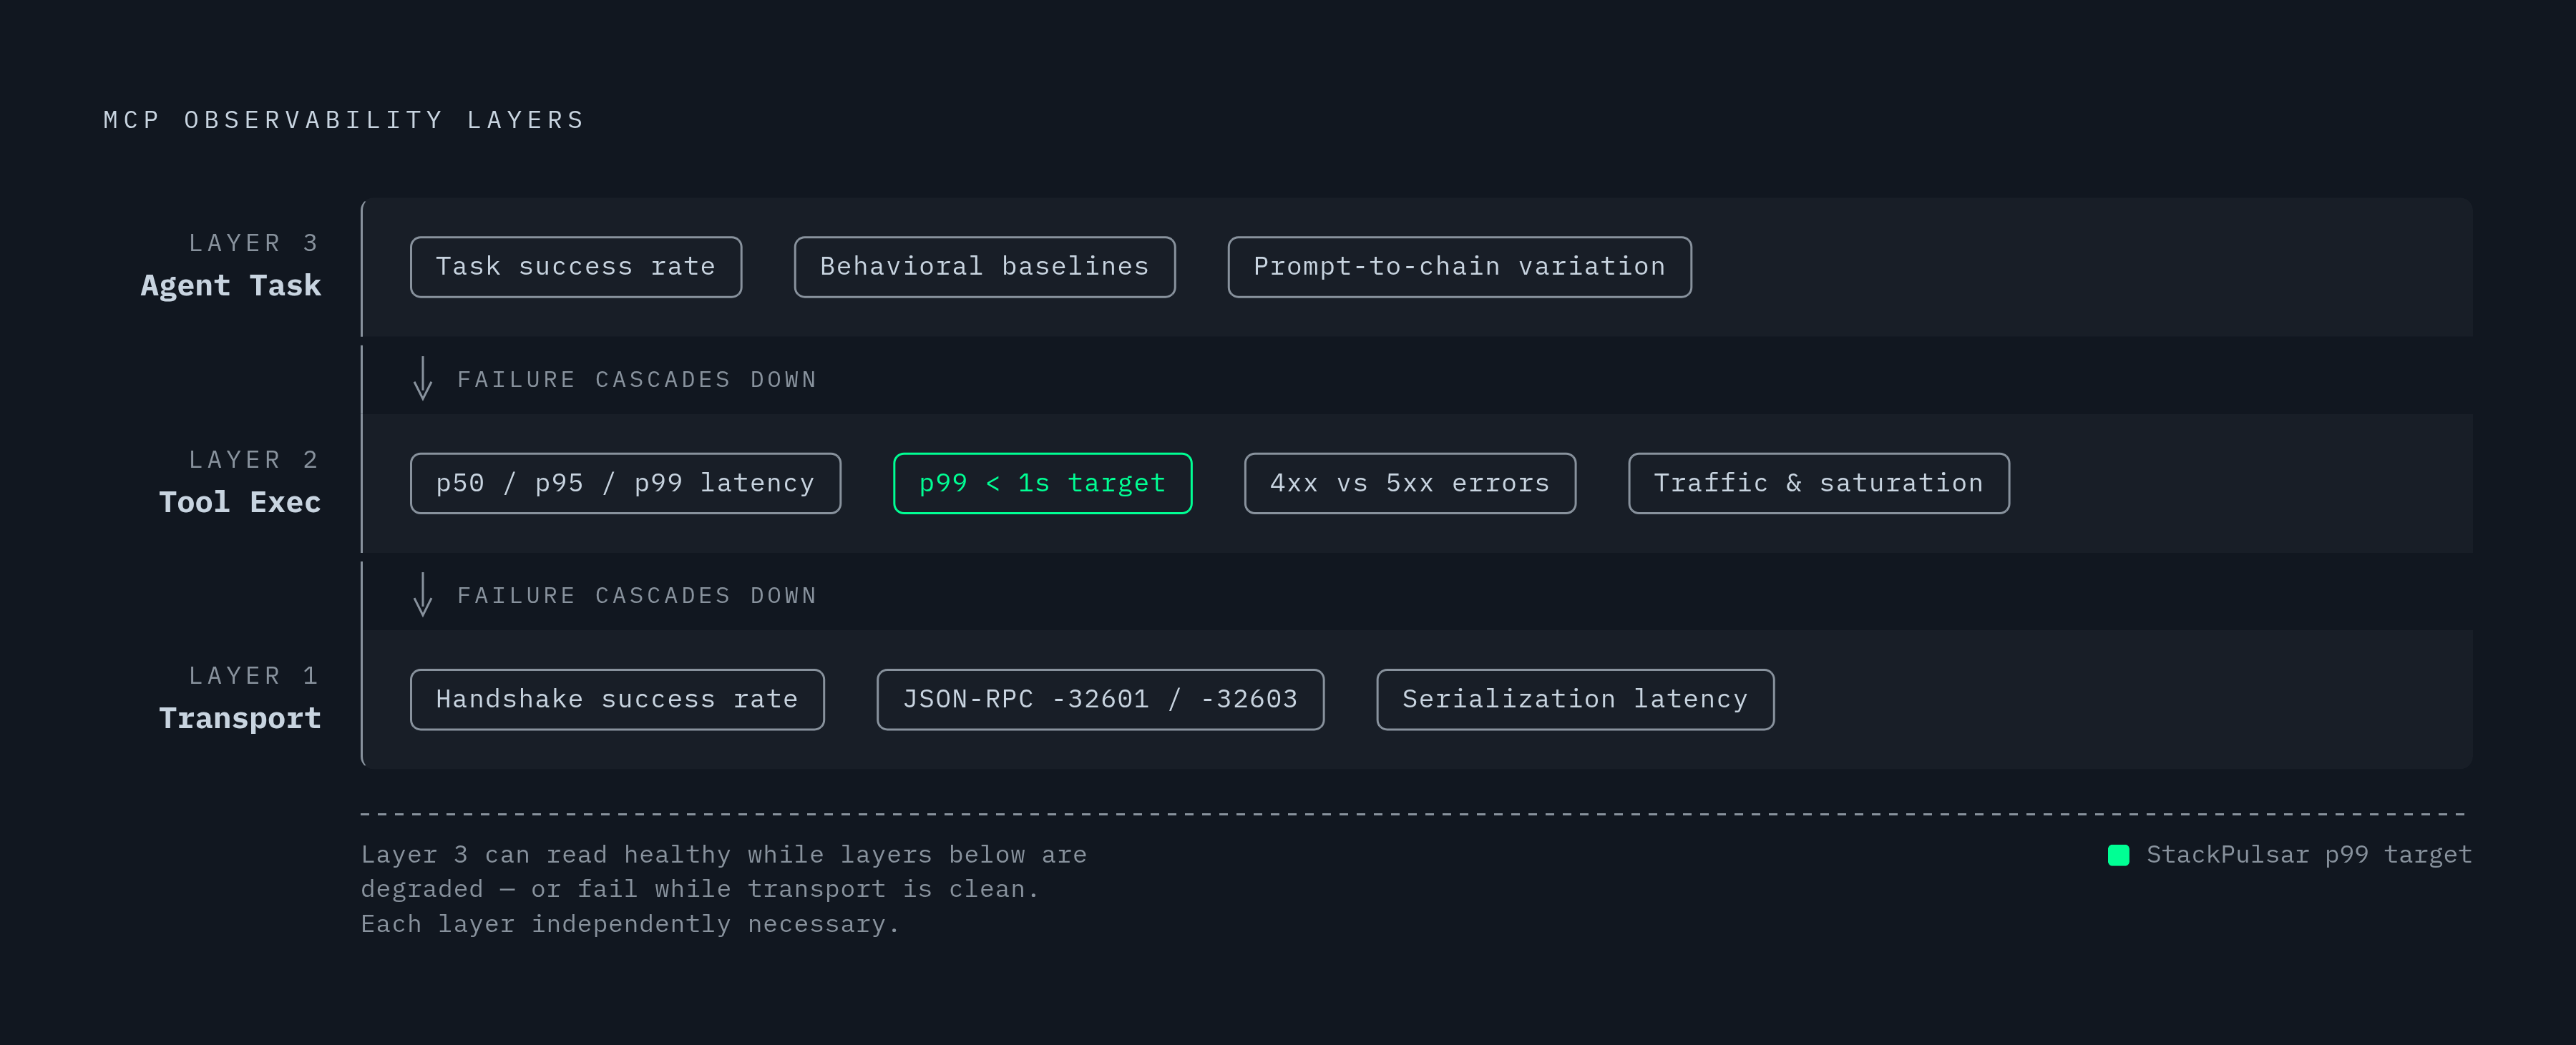Image resolution: width=2576 pixels, height=1045 pixels.
Task: Click the MCP OBSERVABILITY LAYERS title
Action: pos(344,120)
